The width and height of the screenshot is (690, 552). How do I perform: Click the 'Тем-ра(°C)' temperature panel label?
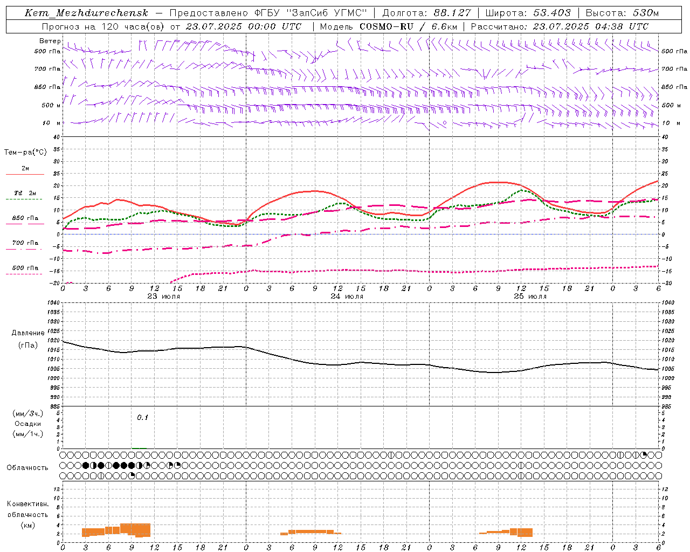coord(25,152)
